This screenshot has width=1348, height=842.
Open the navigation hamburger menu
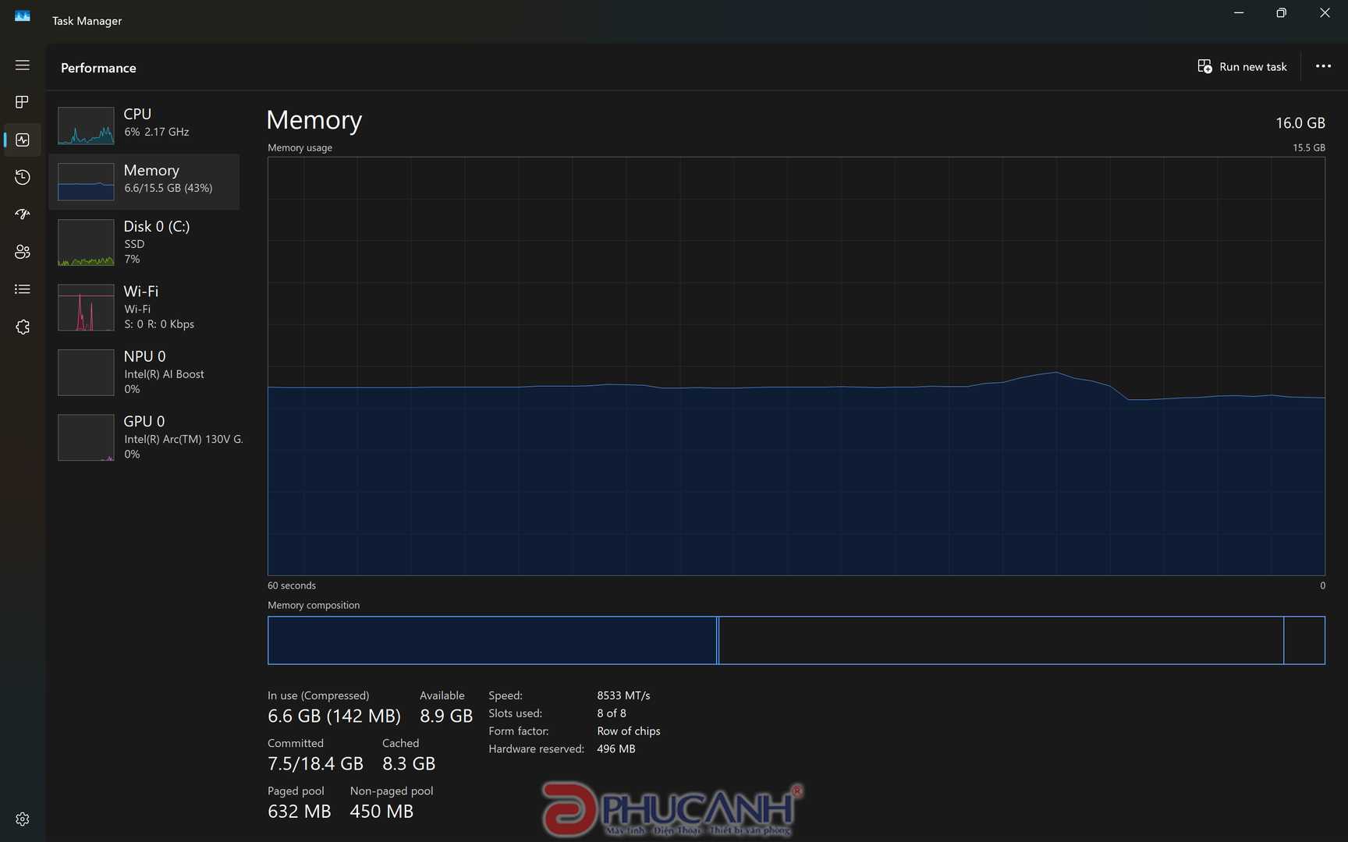[23, 65]
